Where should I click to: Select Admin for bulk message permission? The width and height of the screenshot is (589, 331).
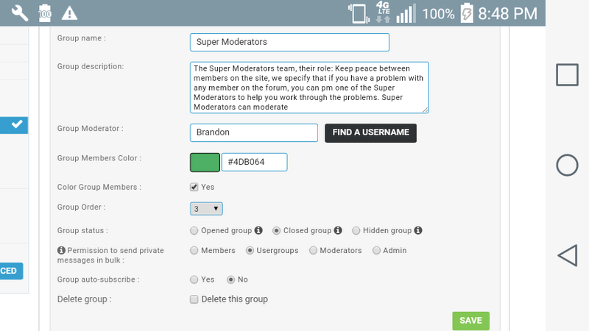(x=376, y=250)
